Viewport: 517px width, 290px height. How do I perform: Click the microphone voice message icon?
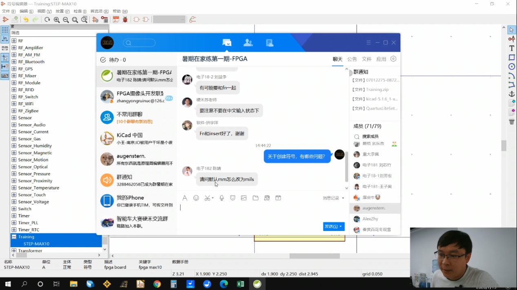222,198
